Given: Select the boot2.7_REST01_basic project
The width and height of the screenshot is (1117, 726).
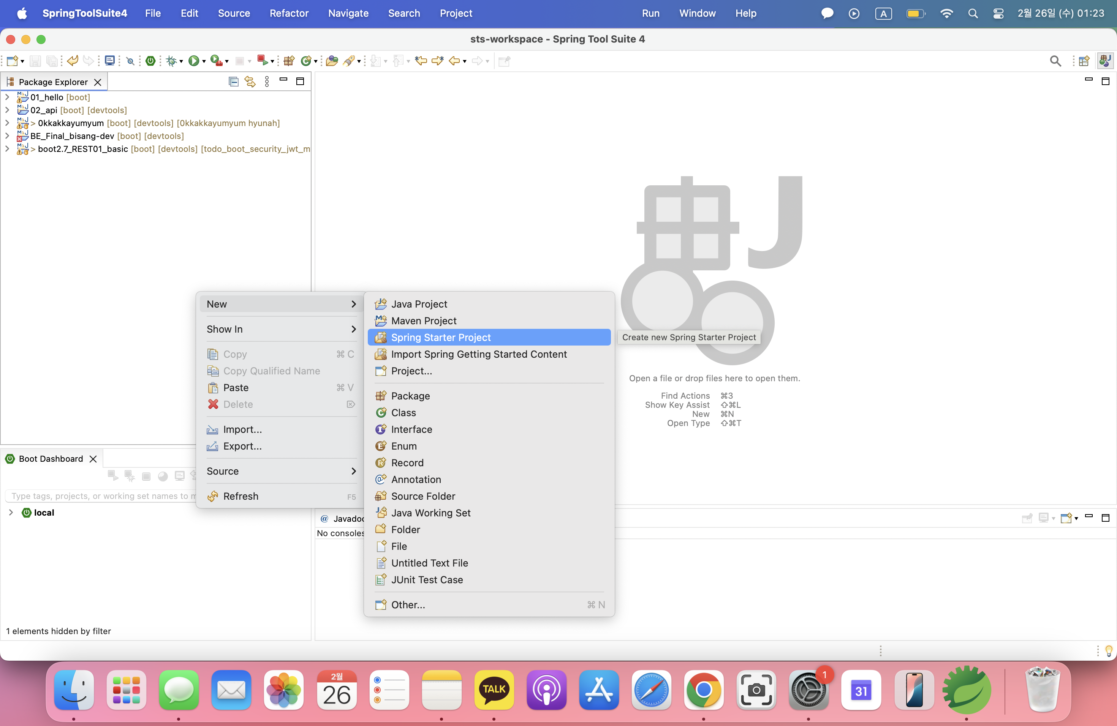Looking at the screenshot, I should 155,149.
